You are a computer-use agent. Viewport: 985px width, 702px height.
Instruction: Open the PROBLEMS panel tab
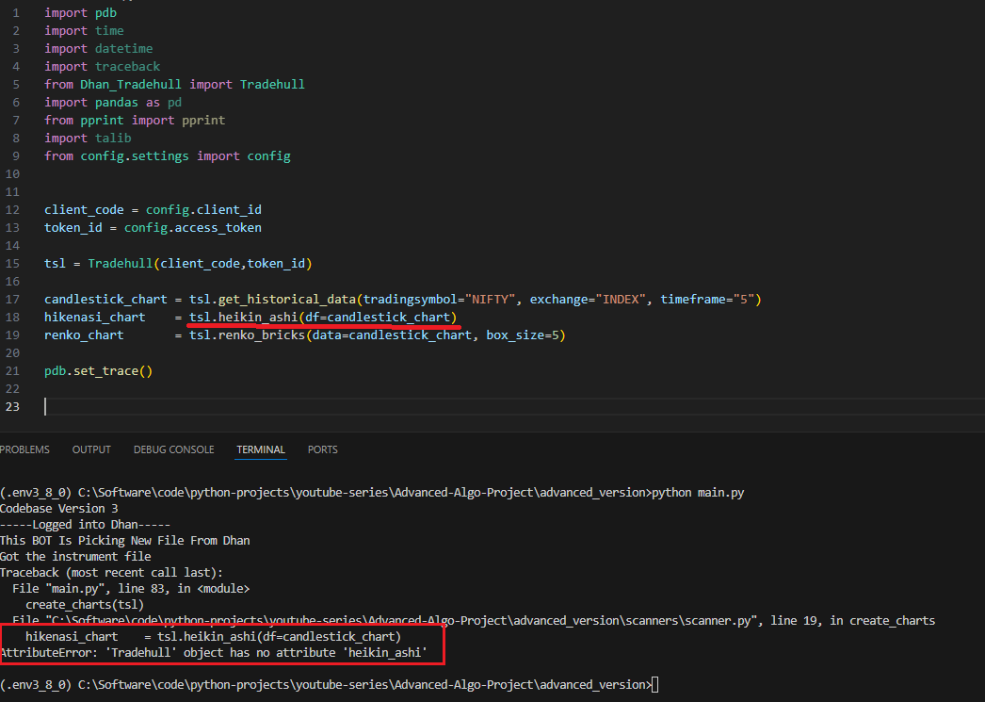click(24, 449)
